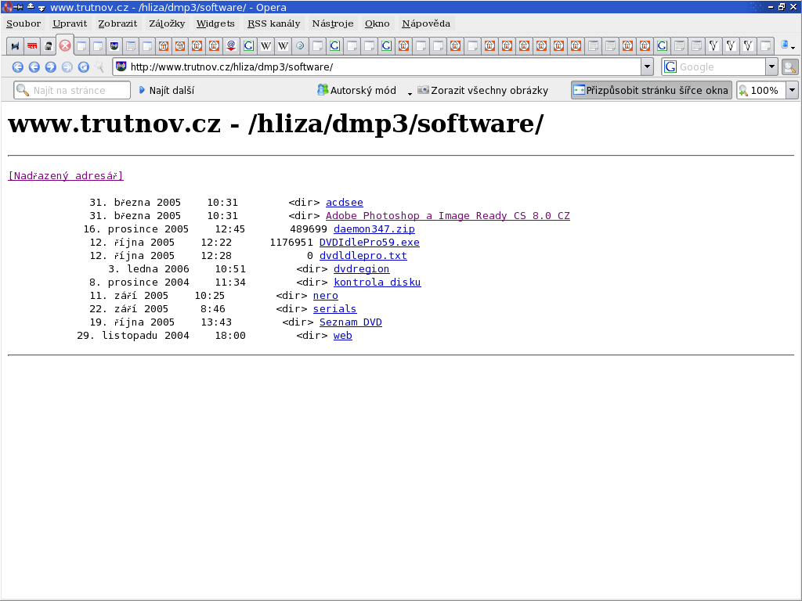Image resolution: width=802 pixels, height=601 pixels.
Task: Click Najít další button
Action: [x=166, y=91]
